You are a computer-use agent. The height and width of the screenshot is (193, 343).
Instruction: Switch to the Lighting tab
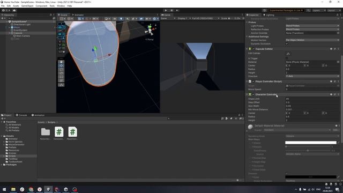pyautogui.click(x=269, y=15)
